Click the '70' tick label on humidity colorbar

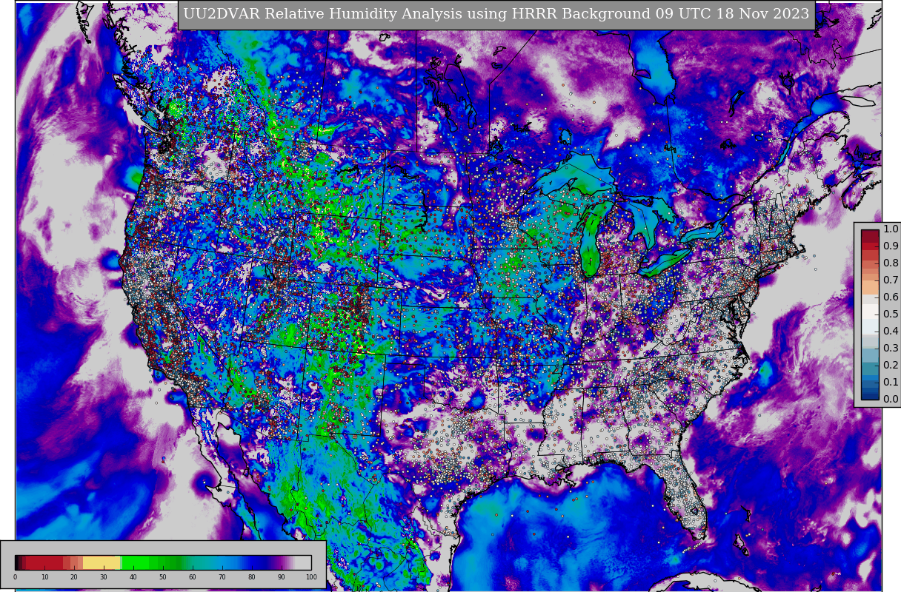click(222, 577)
